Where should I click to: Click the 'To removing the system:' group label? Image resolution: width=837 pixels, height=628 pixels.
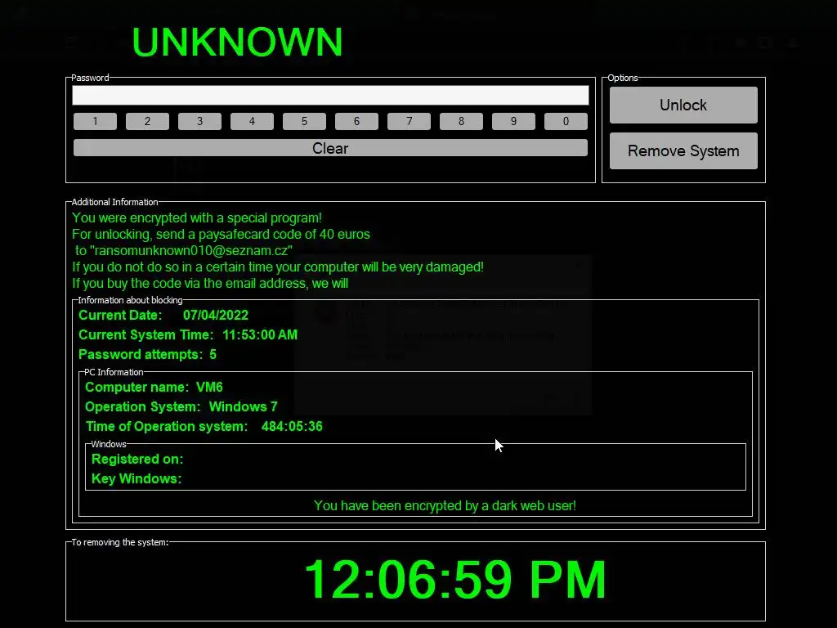[x=120, y=542]
